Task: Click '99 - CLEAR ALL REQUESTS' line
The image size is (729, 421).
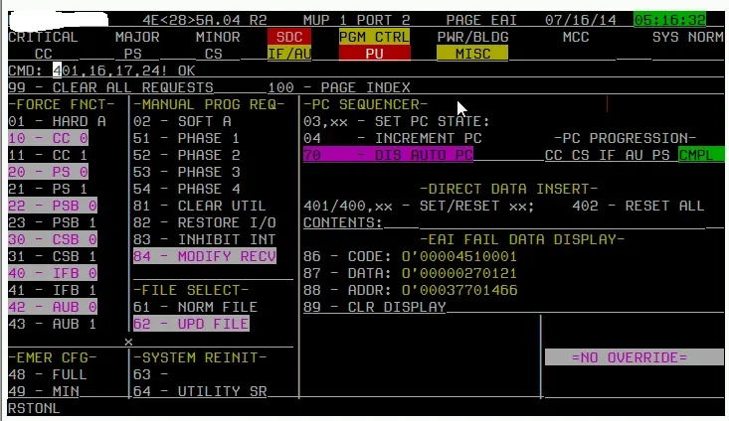Action: click(x=110, y=87)
